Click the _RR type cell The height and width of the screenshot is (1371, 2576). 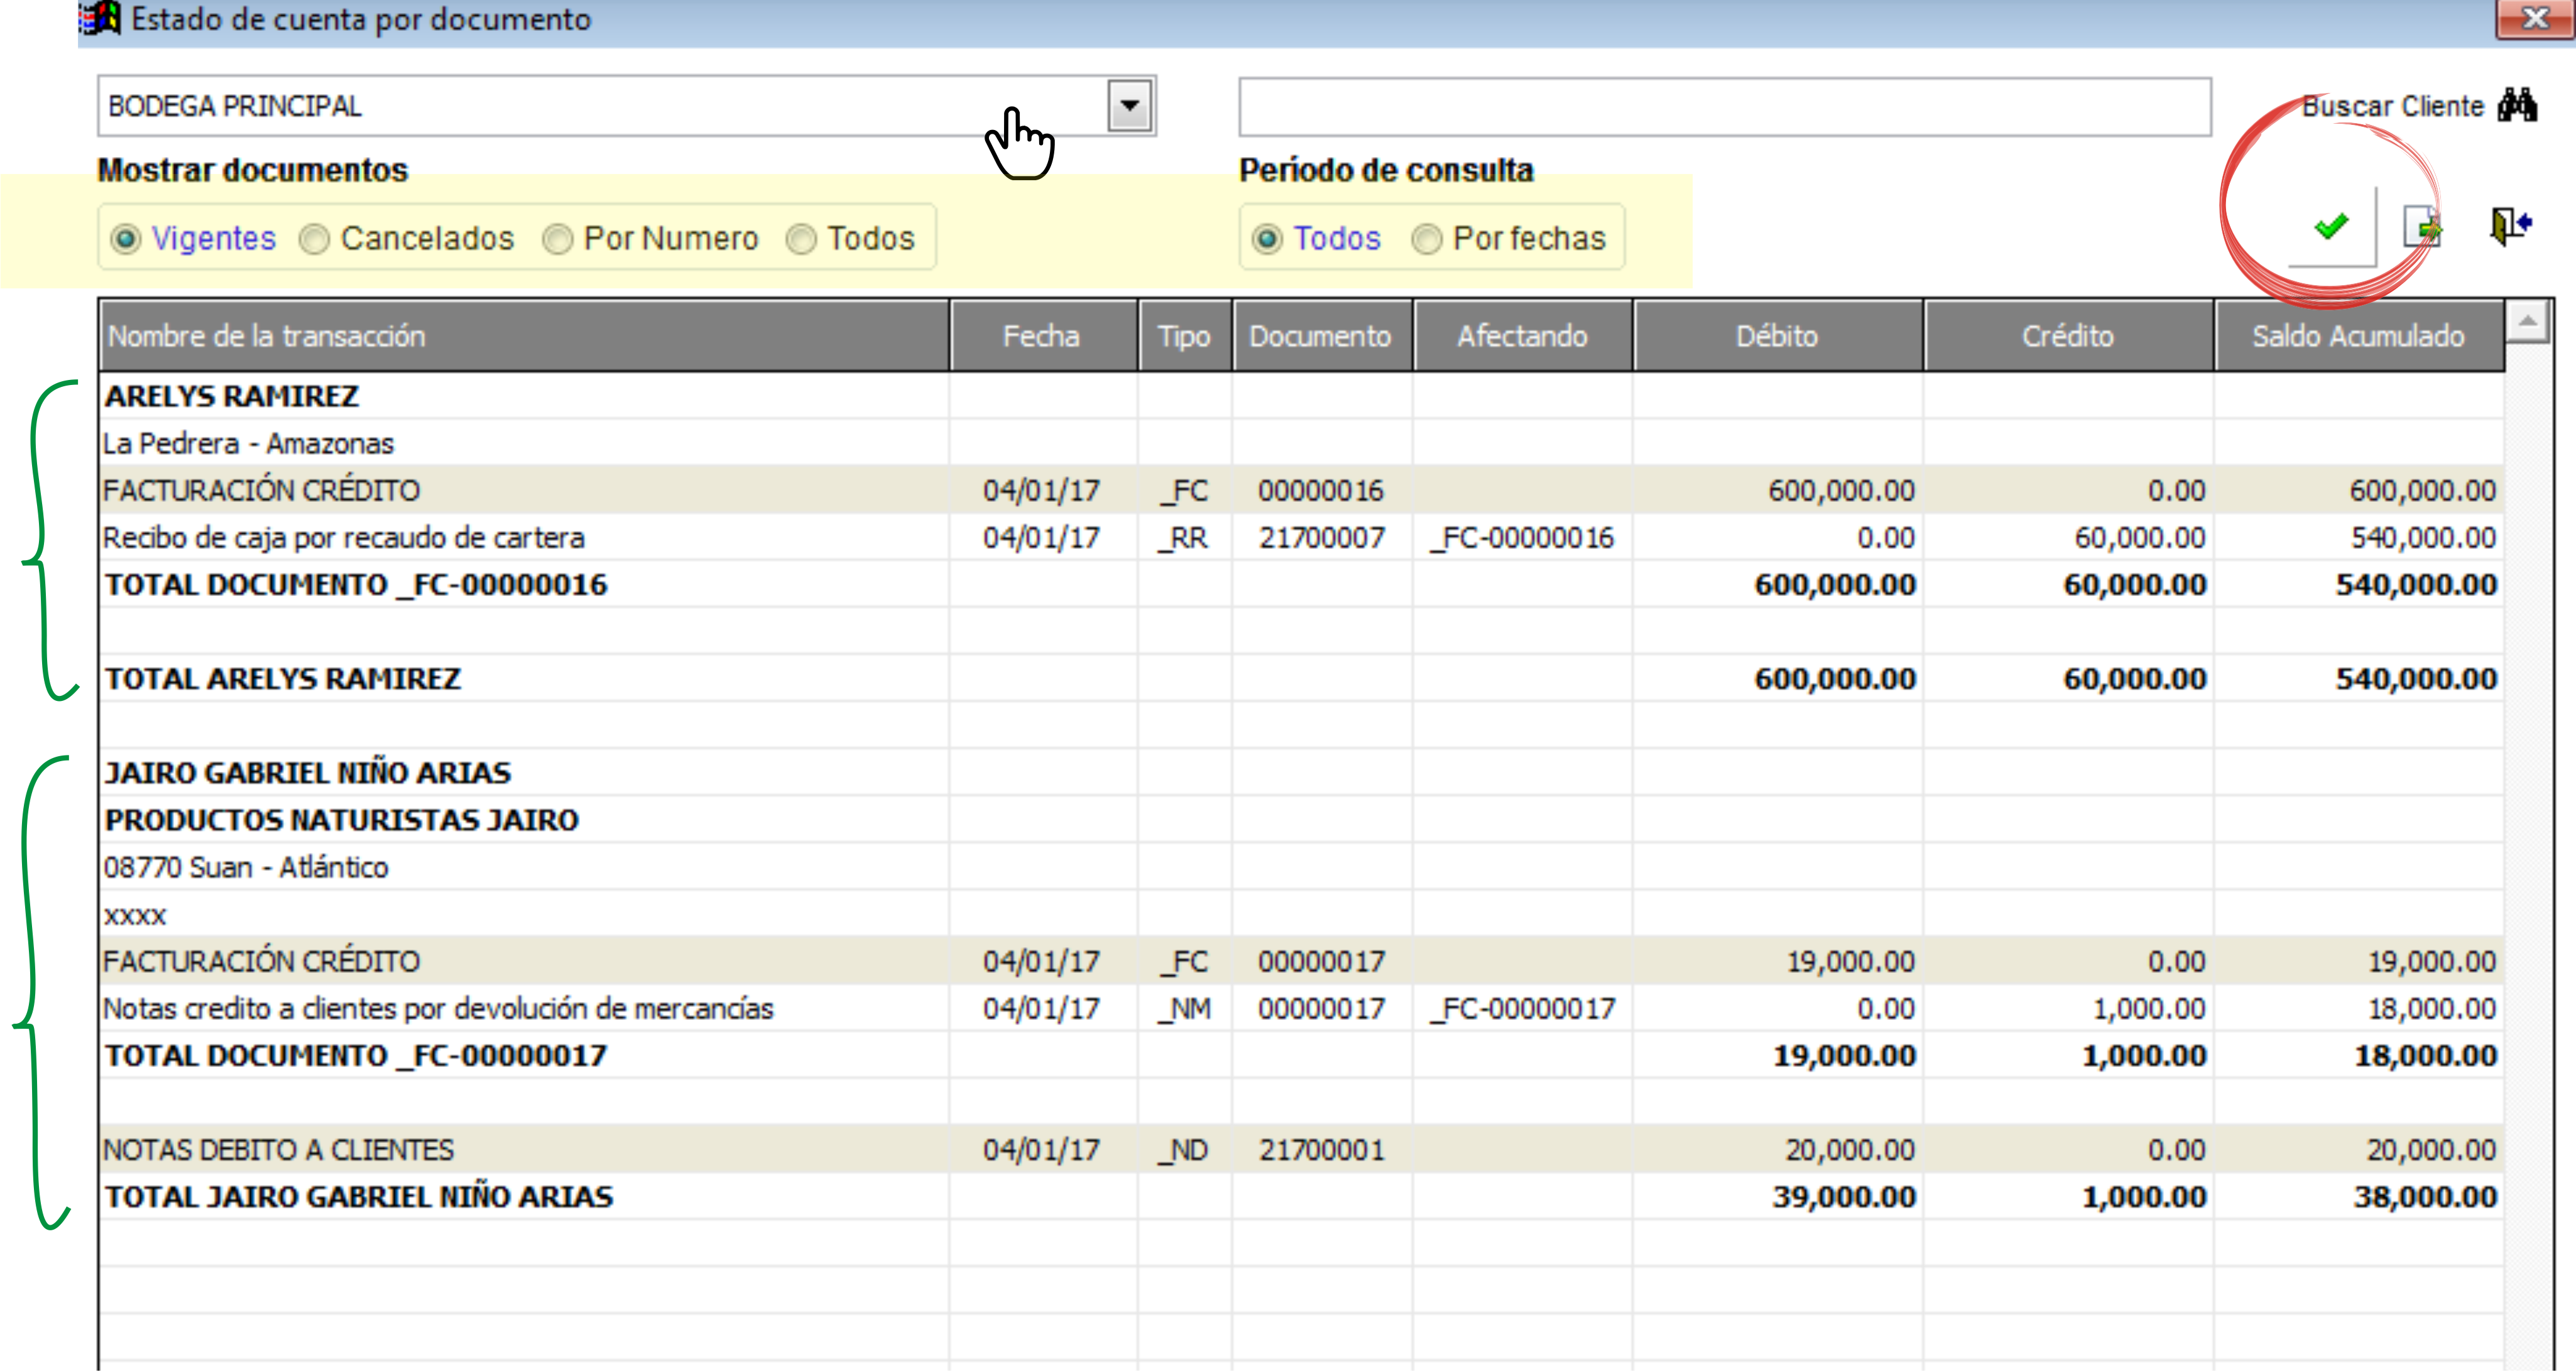tap(1184, 539)
